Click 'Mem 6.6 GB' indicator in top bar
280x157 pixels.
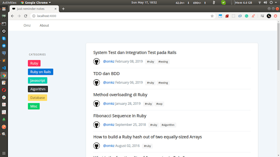click(243, 2)
